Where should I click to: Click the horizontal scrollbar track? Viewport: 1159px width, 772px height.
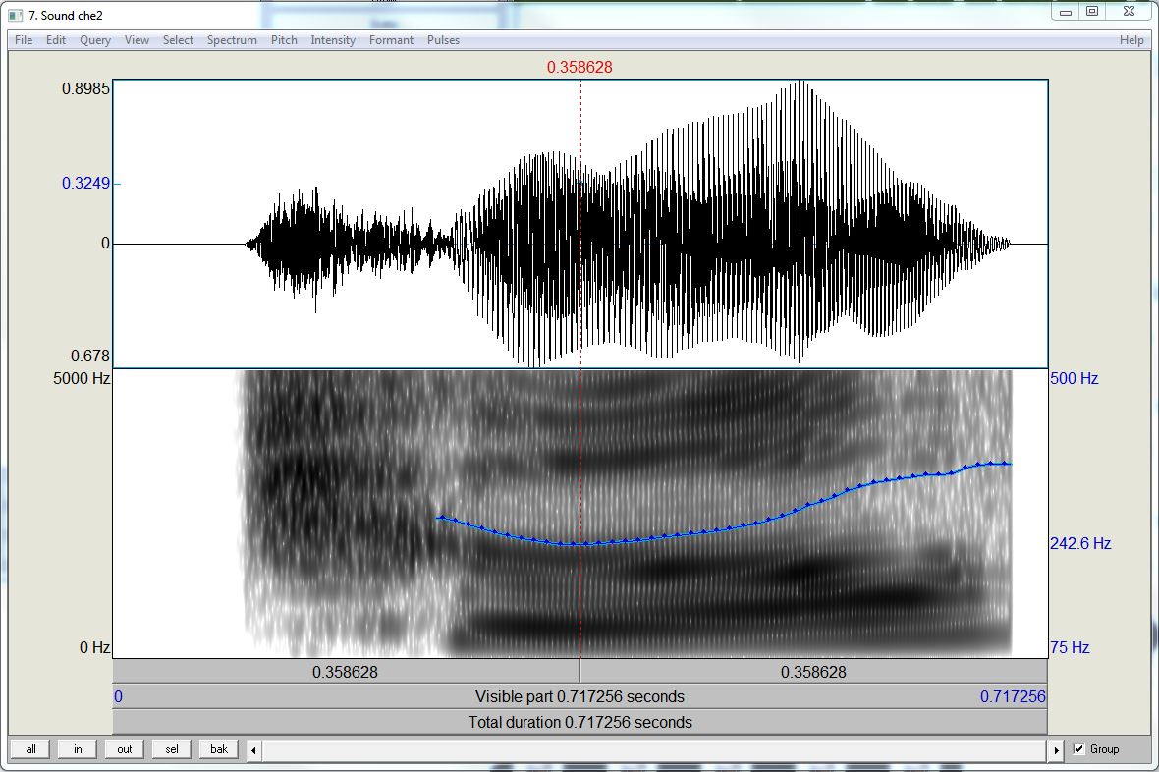point(655,749)
